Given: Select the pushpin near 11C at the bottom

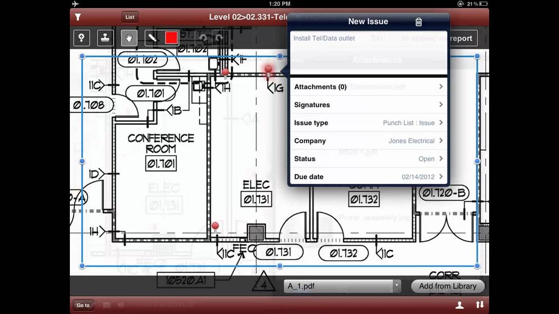Looking at the screenshot, I should [x=215, y=227].
